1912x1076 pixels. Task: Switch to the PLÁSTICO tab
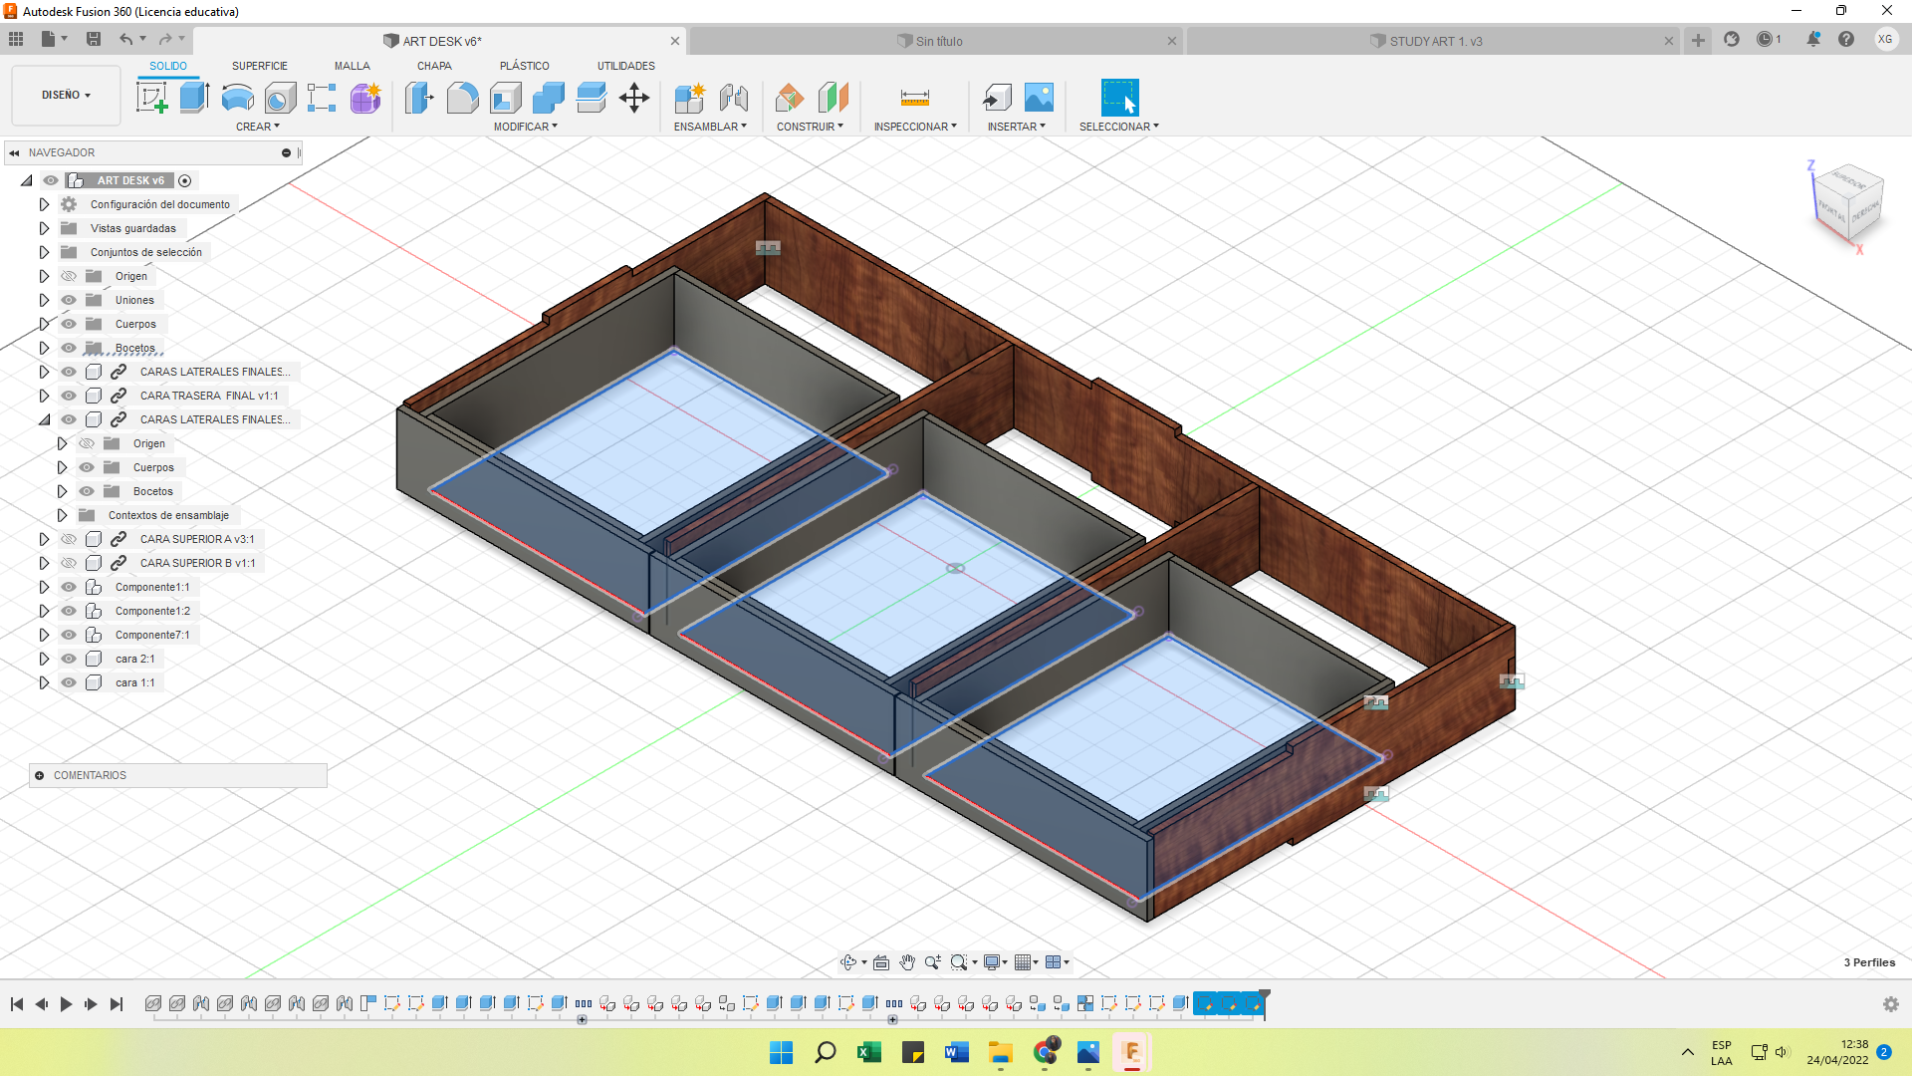(x=525, y=66)
